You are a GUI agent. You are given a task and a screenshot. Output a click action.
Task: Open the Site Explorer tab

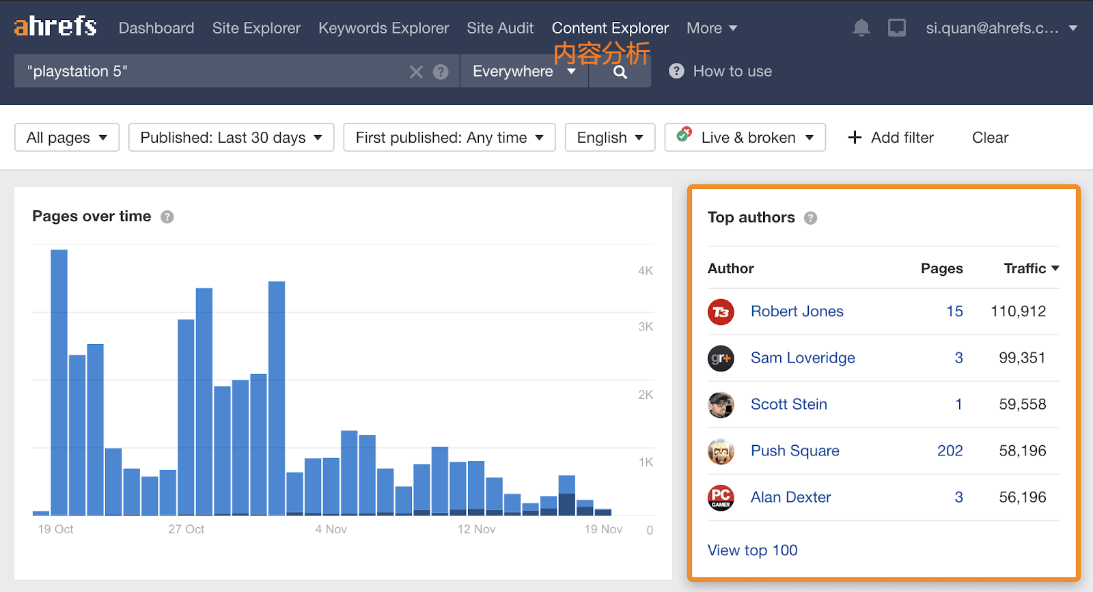pyautogui.click(x=256, y=28)
